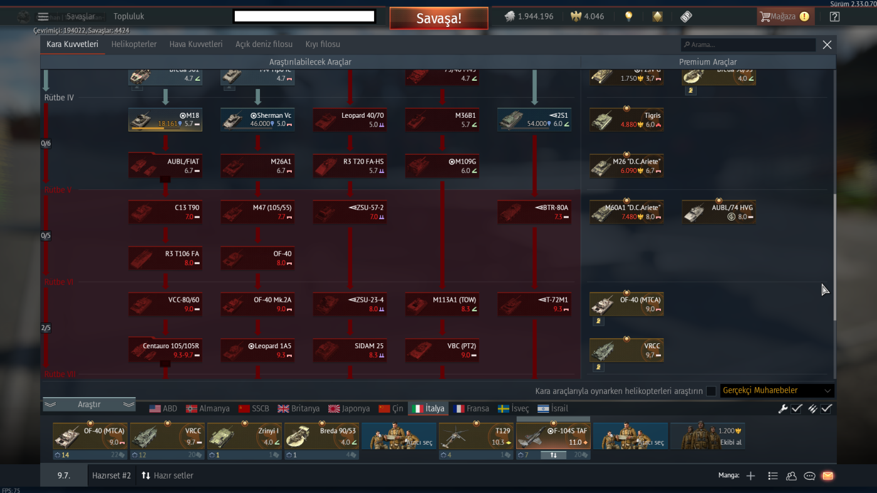Screen dimensions: 877x493
Task: Click the ammo refill icon beside the wrench checkbox
Action: click(812, 408)
